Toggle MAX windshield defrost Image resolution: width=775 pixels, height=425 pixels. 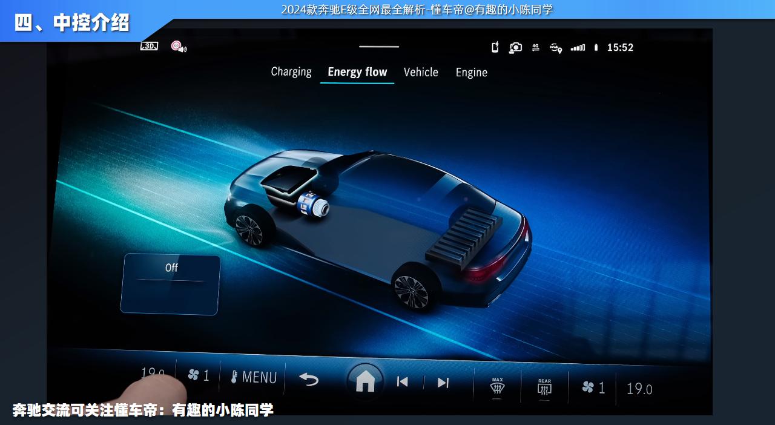pos(497,386)
